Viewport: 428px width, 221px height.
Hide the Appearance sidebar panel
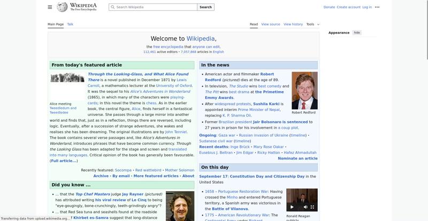click(x=357, y=33)
